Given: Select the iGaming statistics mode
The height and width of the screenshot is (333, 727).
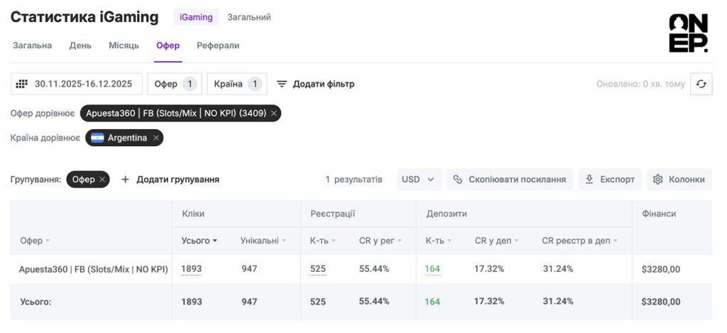Looking at the screenshot, I should click(x=196, y=17).
